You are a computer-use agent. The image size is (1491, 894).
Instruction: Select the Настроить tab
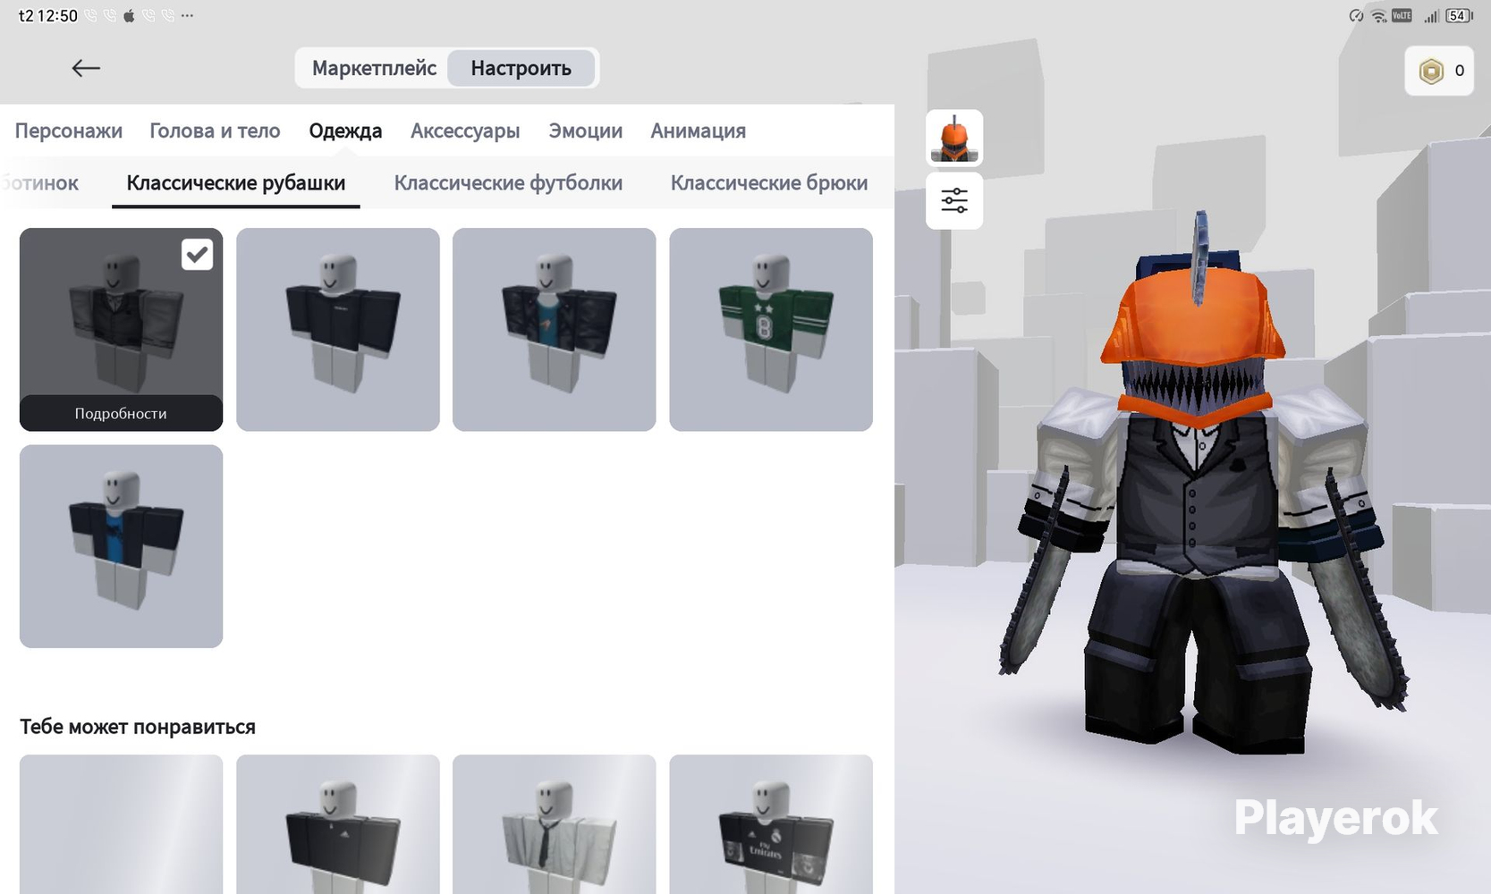(521, 68)
